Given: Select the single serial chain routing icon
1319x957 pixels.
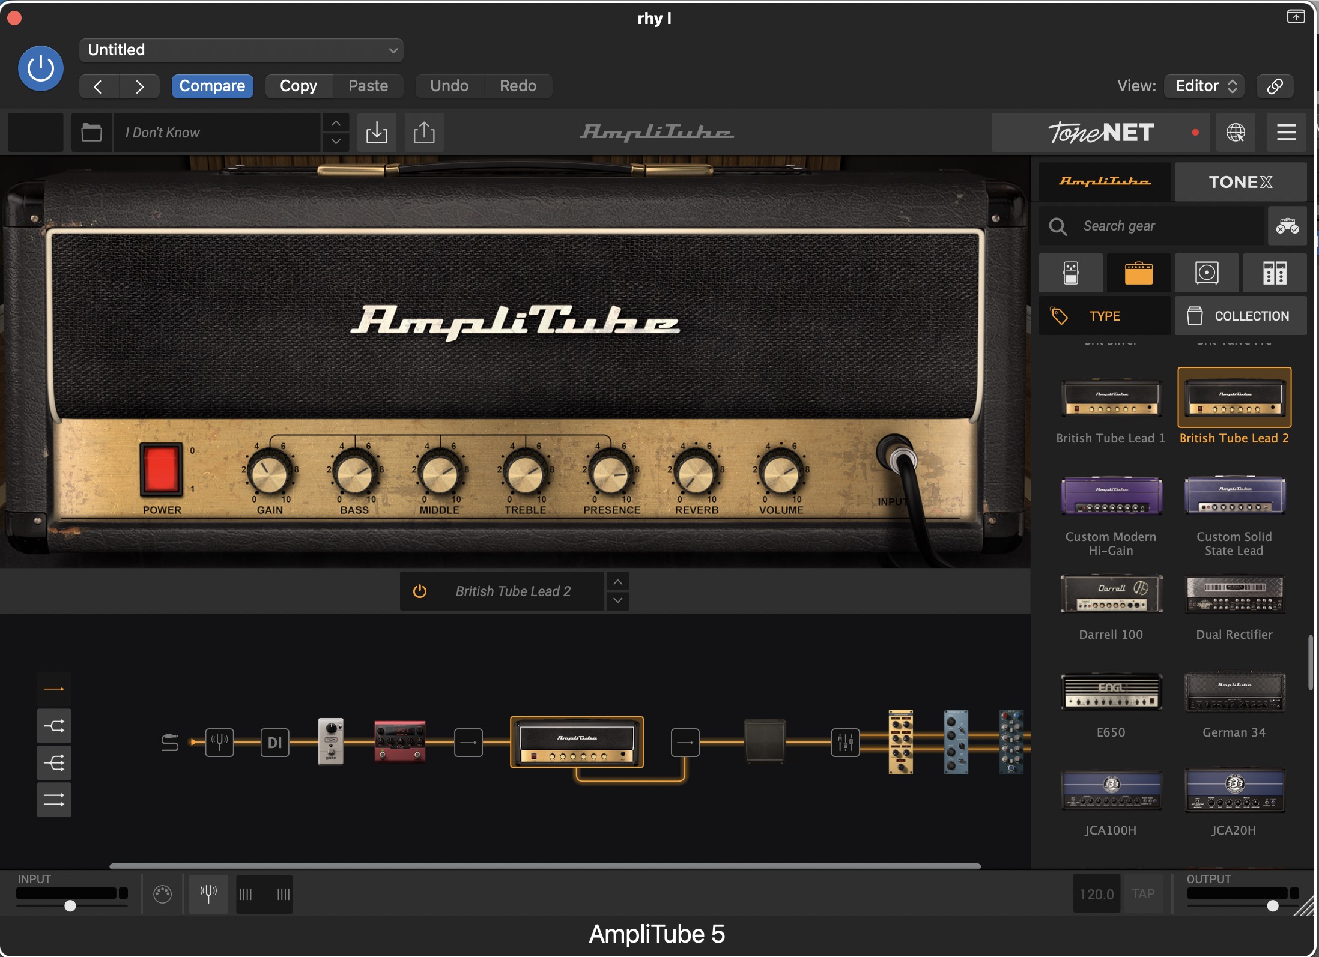Looking at the screenshot, I should 54,689.
